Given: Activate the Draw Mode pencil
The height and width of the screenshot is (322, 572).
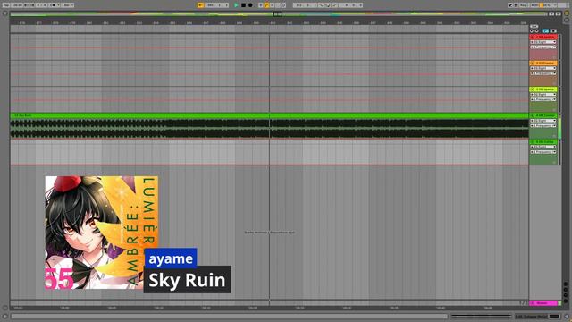Looking at the screenshot, I should coord(510,5).
